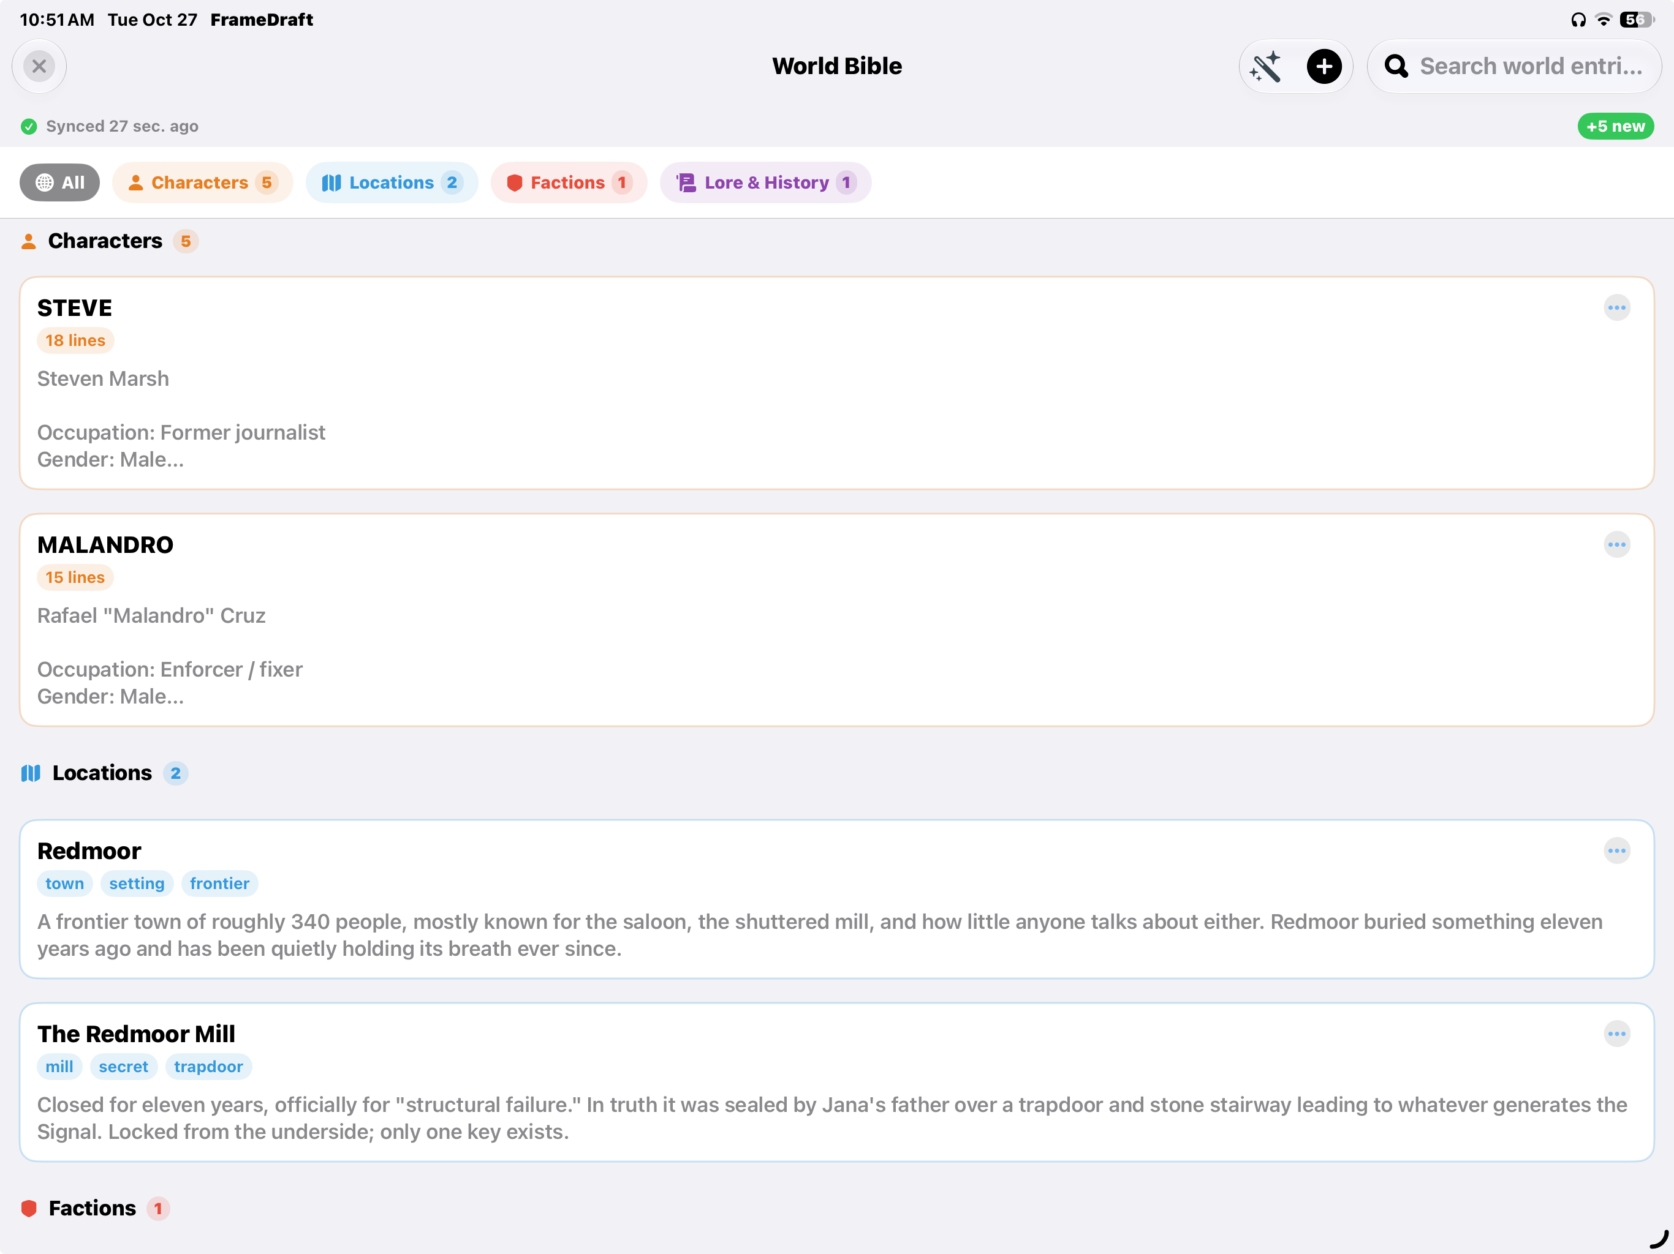This screenshot has height=1254, width=1674.
Task: Click the Factions section shield icon
Action: [x=29, y=1209]
